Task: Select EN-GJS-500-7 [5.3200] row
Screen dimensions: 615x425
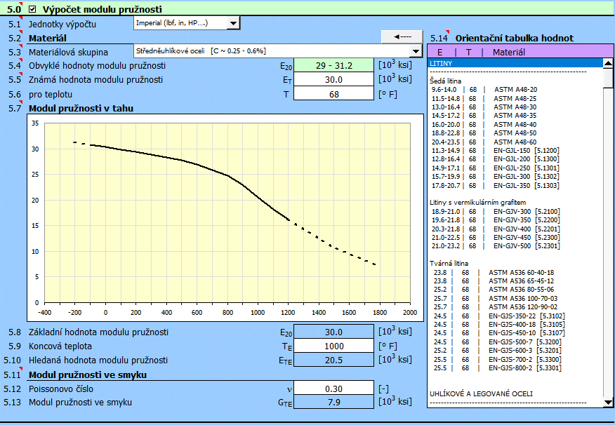Action: pyautogui.click(x=515, y=342)
